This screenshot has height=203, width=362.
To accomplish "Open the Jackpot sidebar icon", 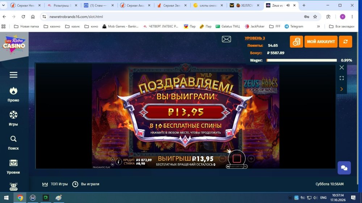I will [13, 186].
